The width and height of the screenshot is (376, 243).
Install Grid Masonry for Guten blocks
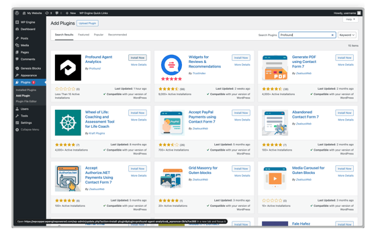click(x=241, y=169)
